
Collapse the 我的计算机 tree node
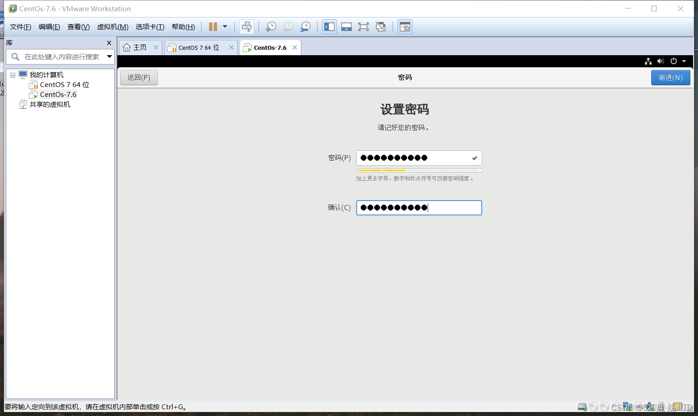[x=13, y=75]
